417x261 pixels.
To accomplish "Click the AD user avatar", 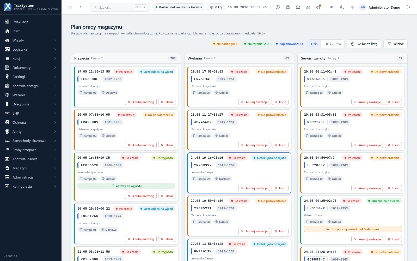I will [x=363, y=7].
